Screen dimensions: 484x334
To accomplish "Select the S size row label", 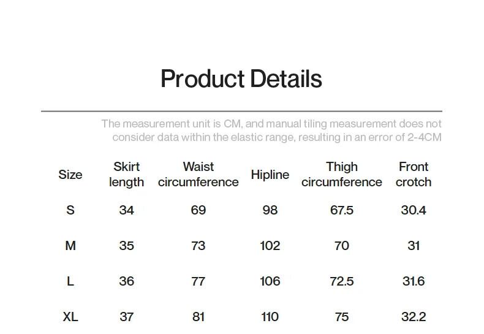I will click(70, 210).
